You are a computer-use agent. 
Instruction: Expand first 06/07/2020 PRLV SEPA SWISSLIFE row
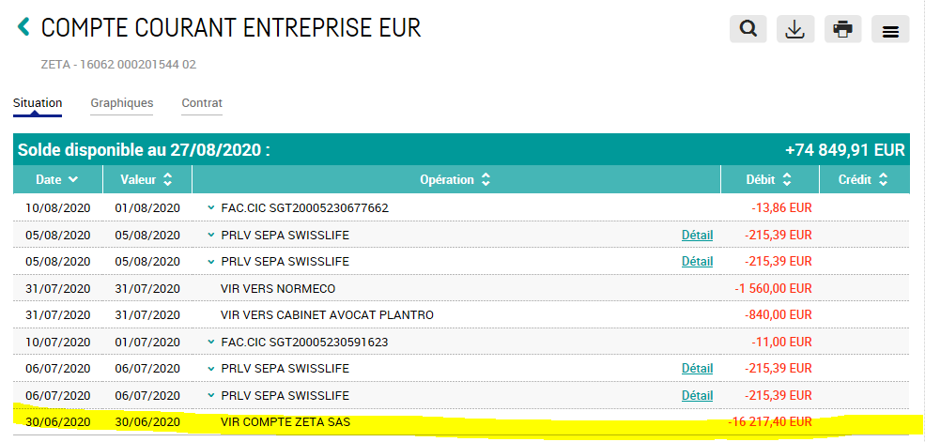coord(210,369)
